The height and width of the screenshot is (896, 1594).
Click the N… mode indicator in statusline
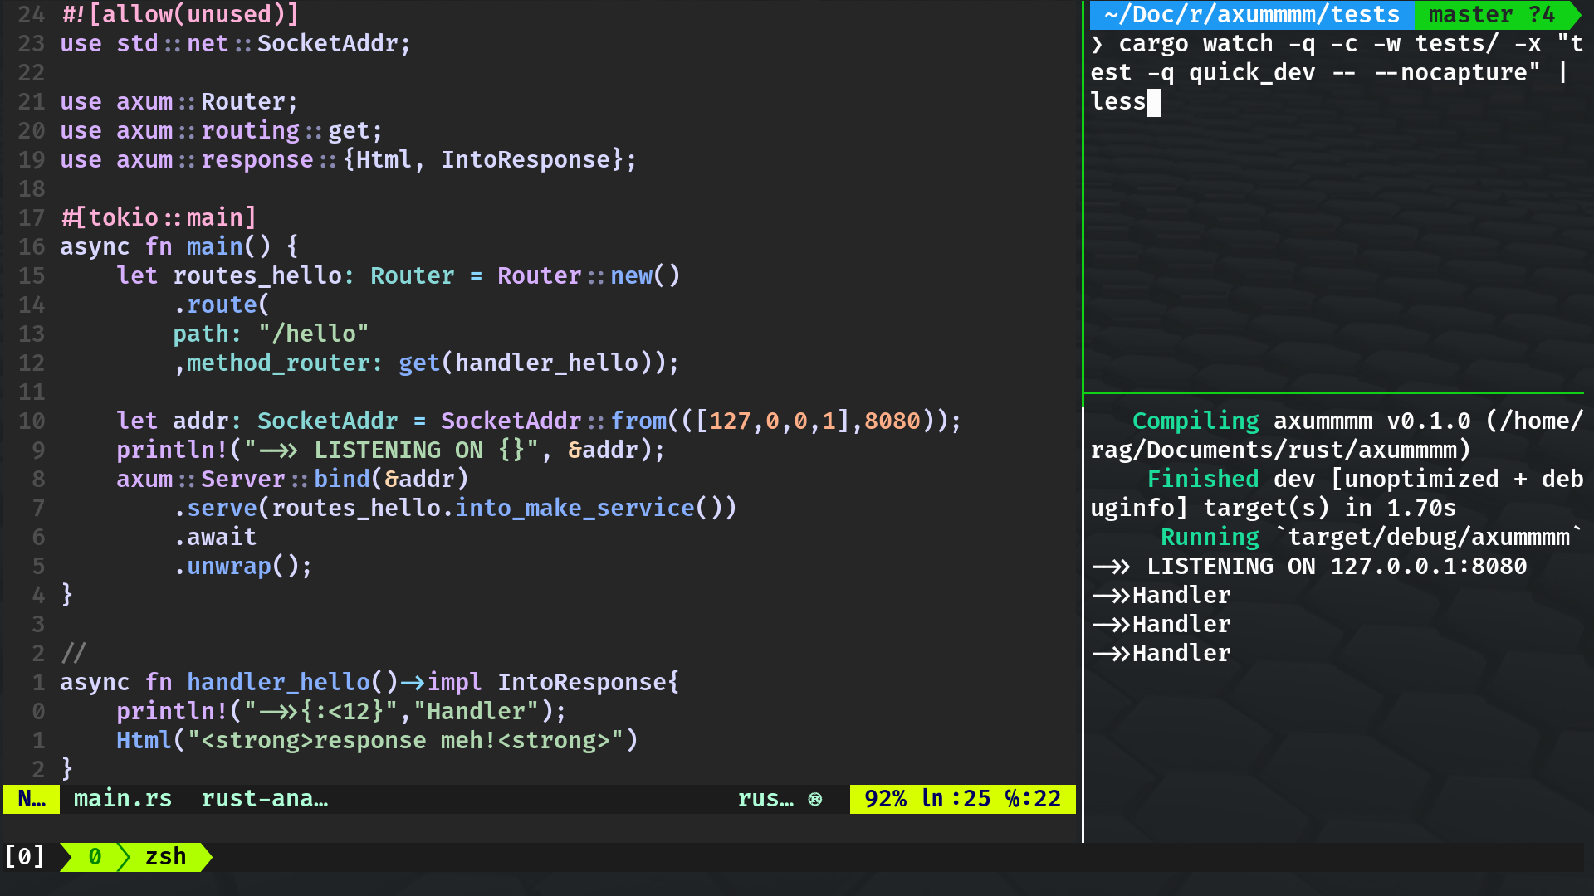(x=32, y=799)
